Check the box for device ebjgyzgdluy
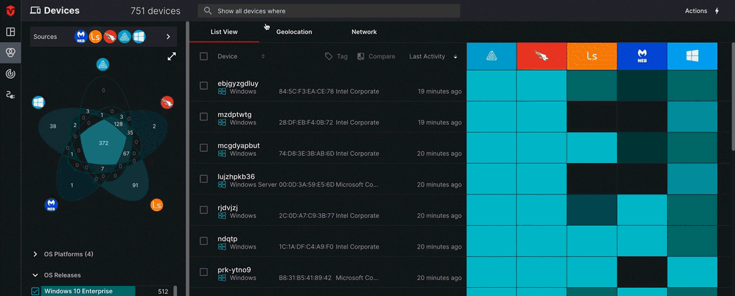Viewport: 735px width, 296px height. 203,86
